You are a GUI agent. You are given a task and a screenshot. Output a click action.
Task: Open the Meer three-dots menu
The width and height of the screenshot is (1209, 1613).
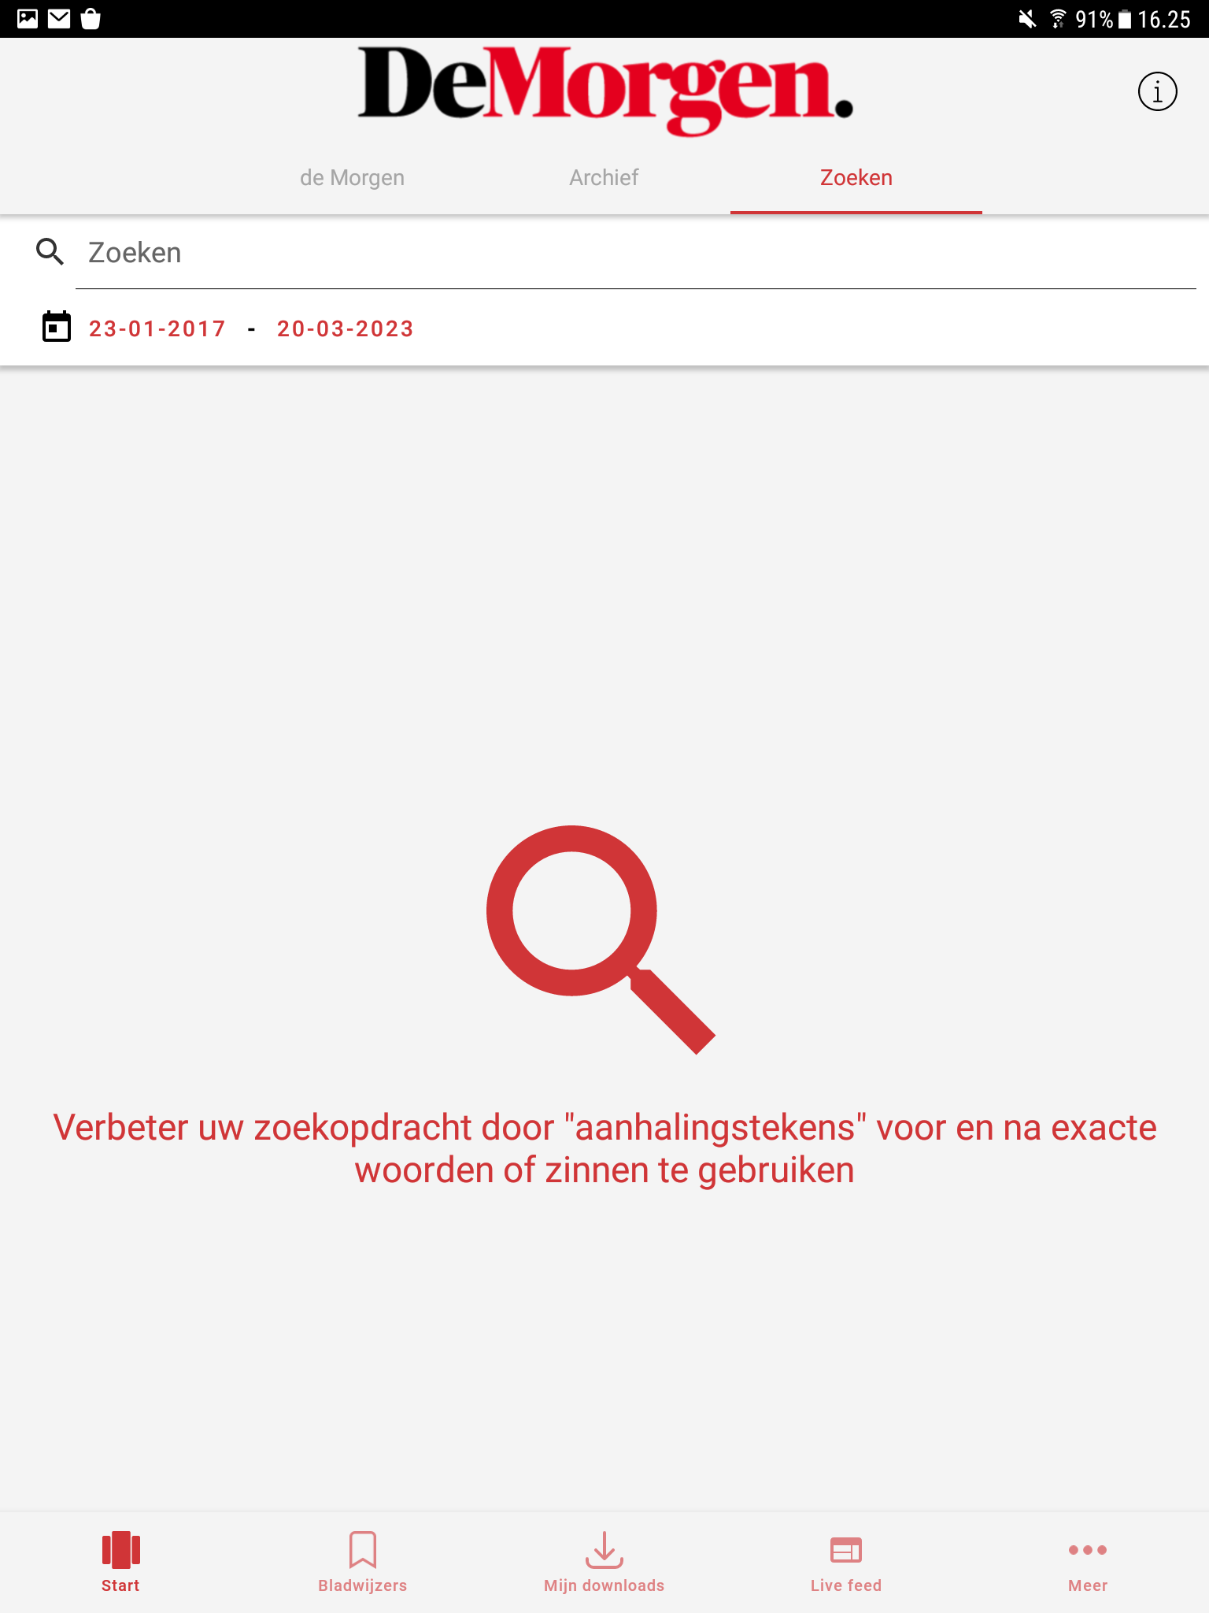tap(1088, 1562)
